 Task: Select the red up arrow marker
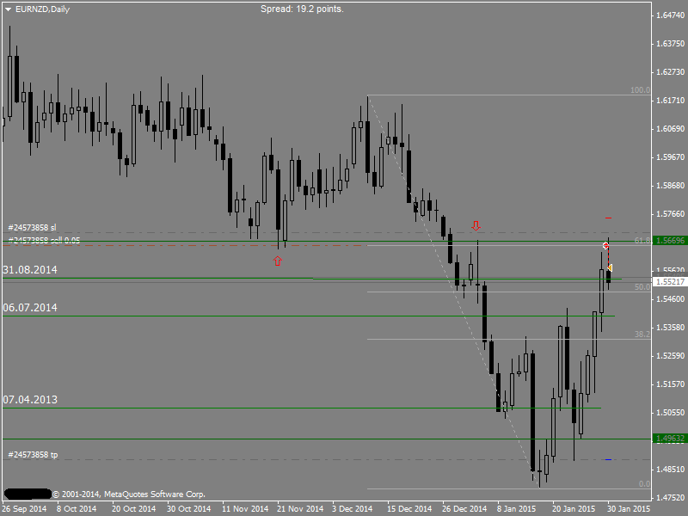(x=277, y=261)
